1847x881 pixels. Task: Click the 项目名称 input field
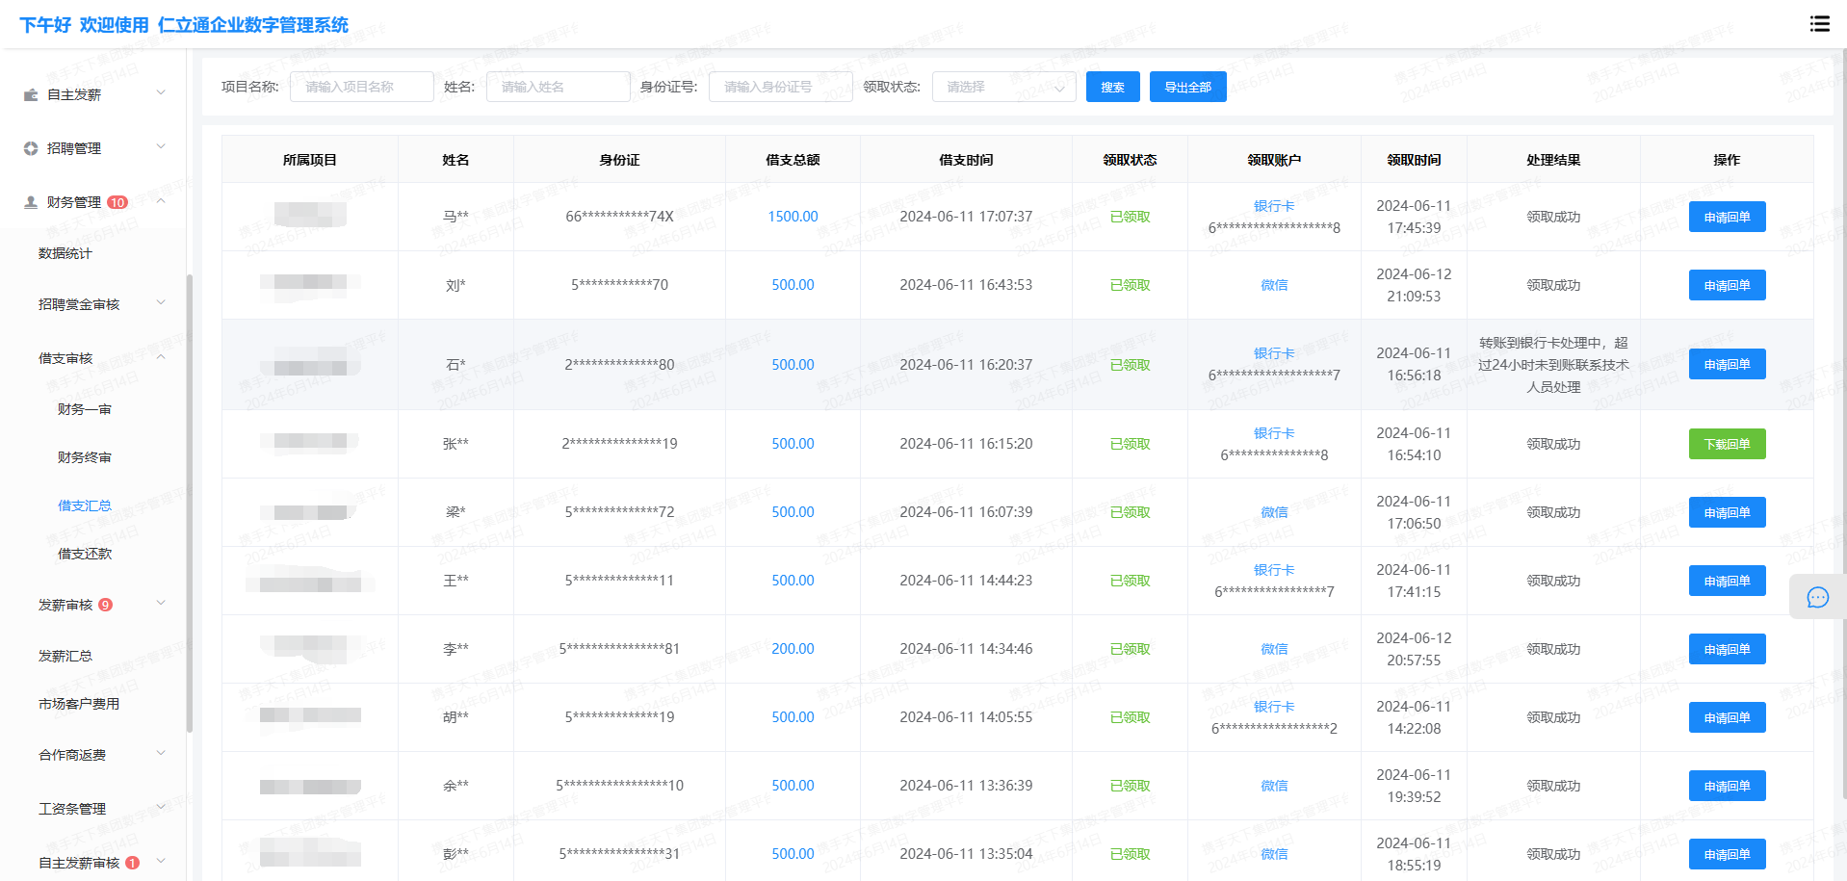point(361,87)
